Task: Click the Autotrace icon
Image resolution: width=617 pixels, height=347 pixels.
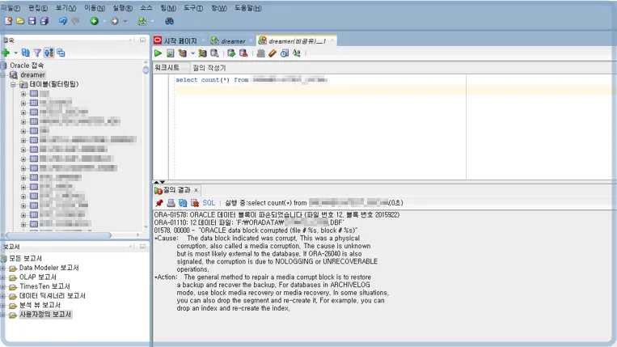Action: [202, 53]
